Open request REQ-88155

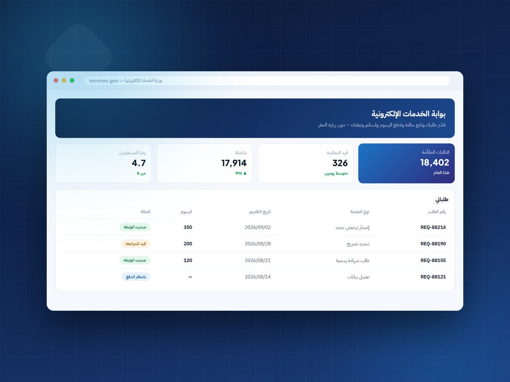(433, 260)
